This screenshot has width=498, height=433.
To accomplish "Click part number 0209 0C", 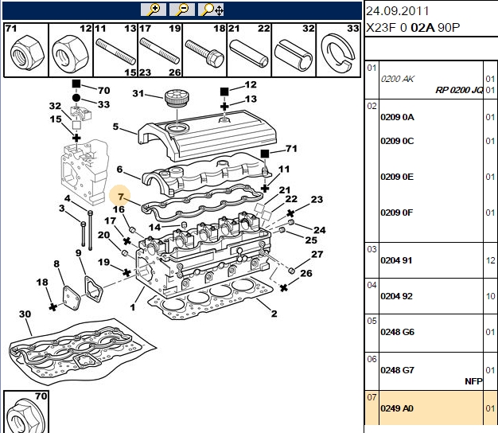I will pos(397,141).
